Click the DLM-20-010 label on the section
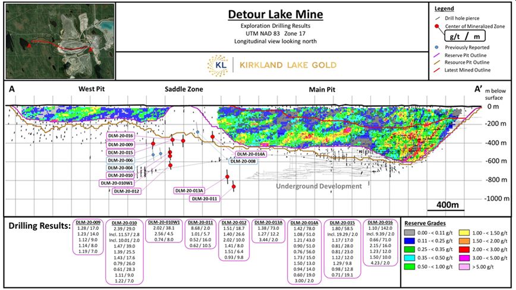The height and width of the screenshot is (290, 516). pos(121,175)
